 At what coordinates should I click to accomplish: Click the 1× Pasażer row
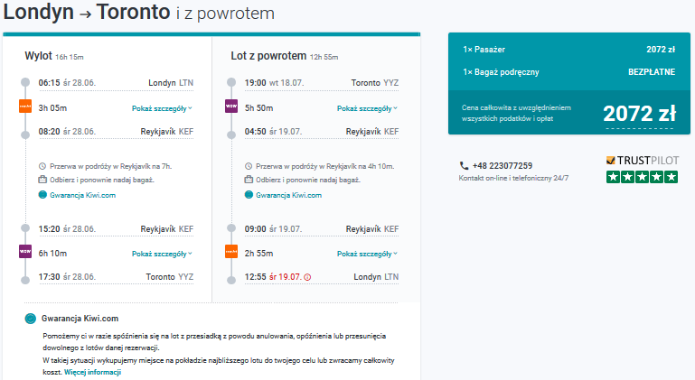click(x=568, y=50)
